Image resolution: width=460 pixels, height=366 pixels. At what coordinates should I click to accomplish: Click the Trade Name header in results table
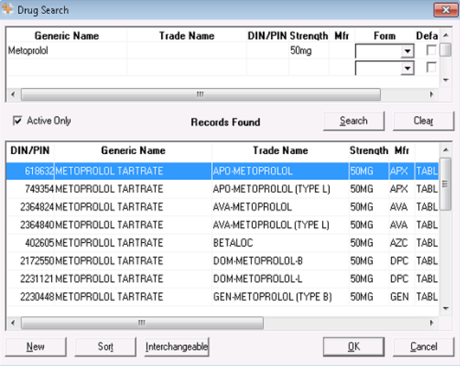[x=281, y=150]
